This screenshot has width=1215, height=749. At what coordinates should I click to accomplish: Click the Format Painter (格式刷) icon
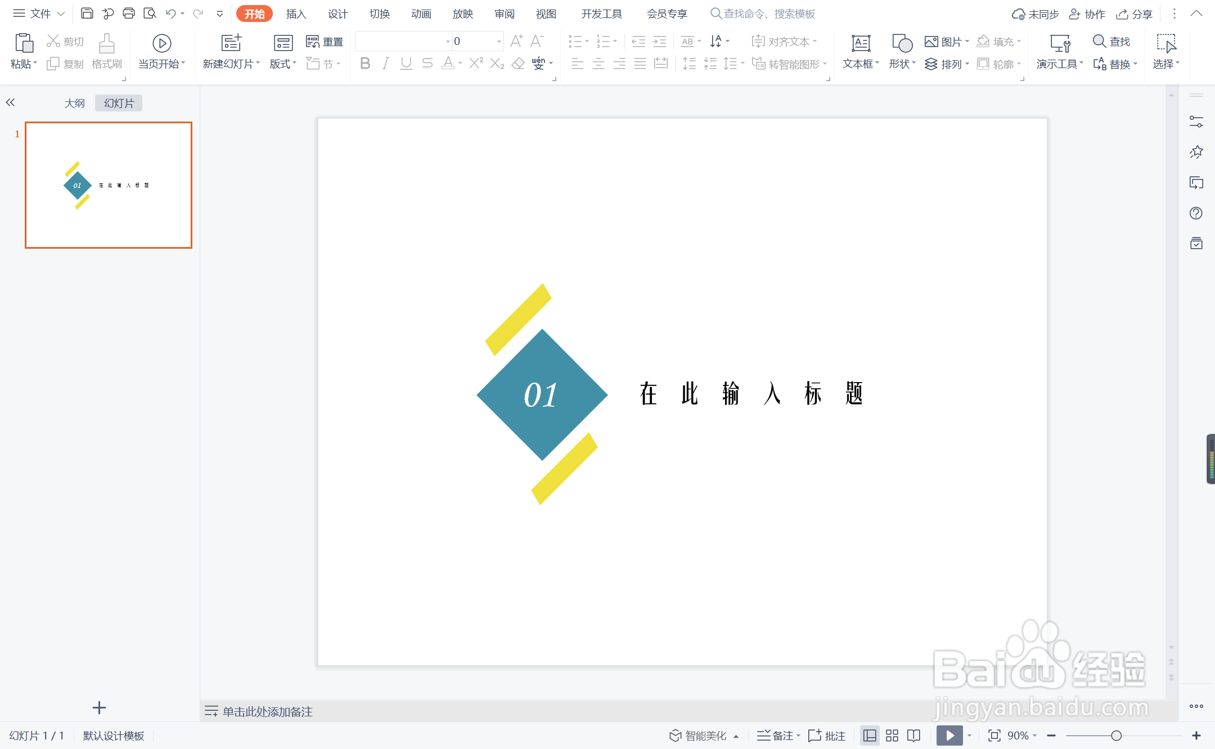click(106, 44)
